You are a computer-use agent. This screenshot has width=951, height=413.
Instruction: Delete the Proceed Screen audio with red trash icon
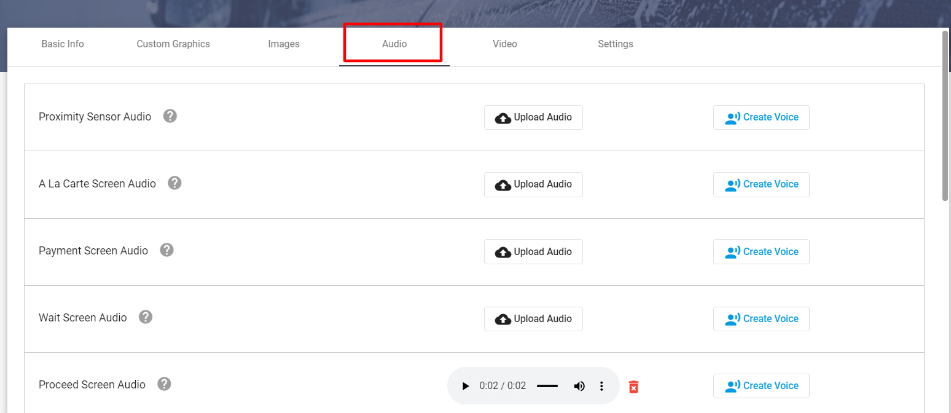(x=633, y=387)
